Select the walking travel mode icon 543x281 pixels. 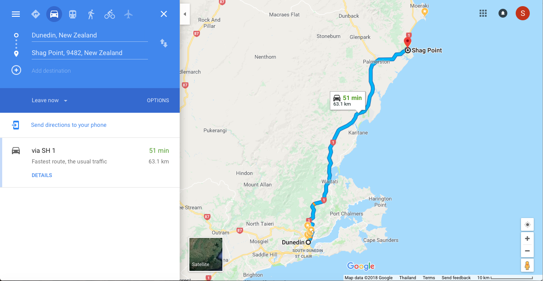click(91, 14)
